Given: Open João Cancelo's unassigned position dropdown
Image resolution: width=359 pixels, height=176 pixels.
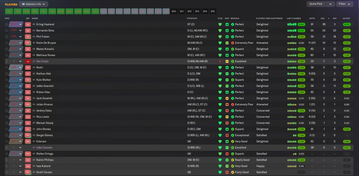Looking at the screenshot, I should click(16, 148).
